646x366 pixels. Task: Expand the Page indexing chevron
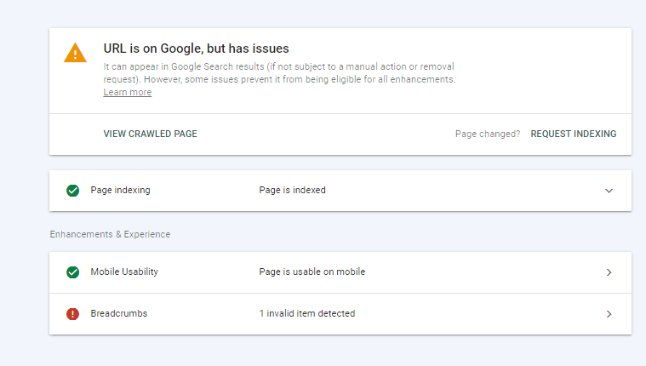point(609,191)
